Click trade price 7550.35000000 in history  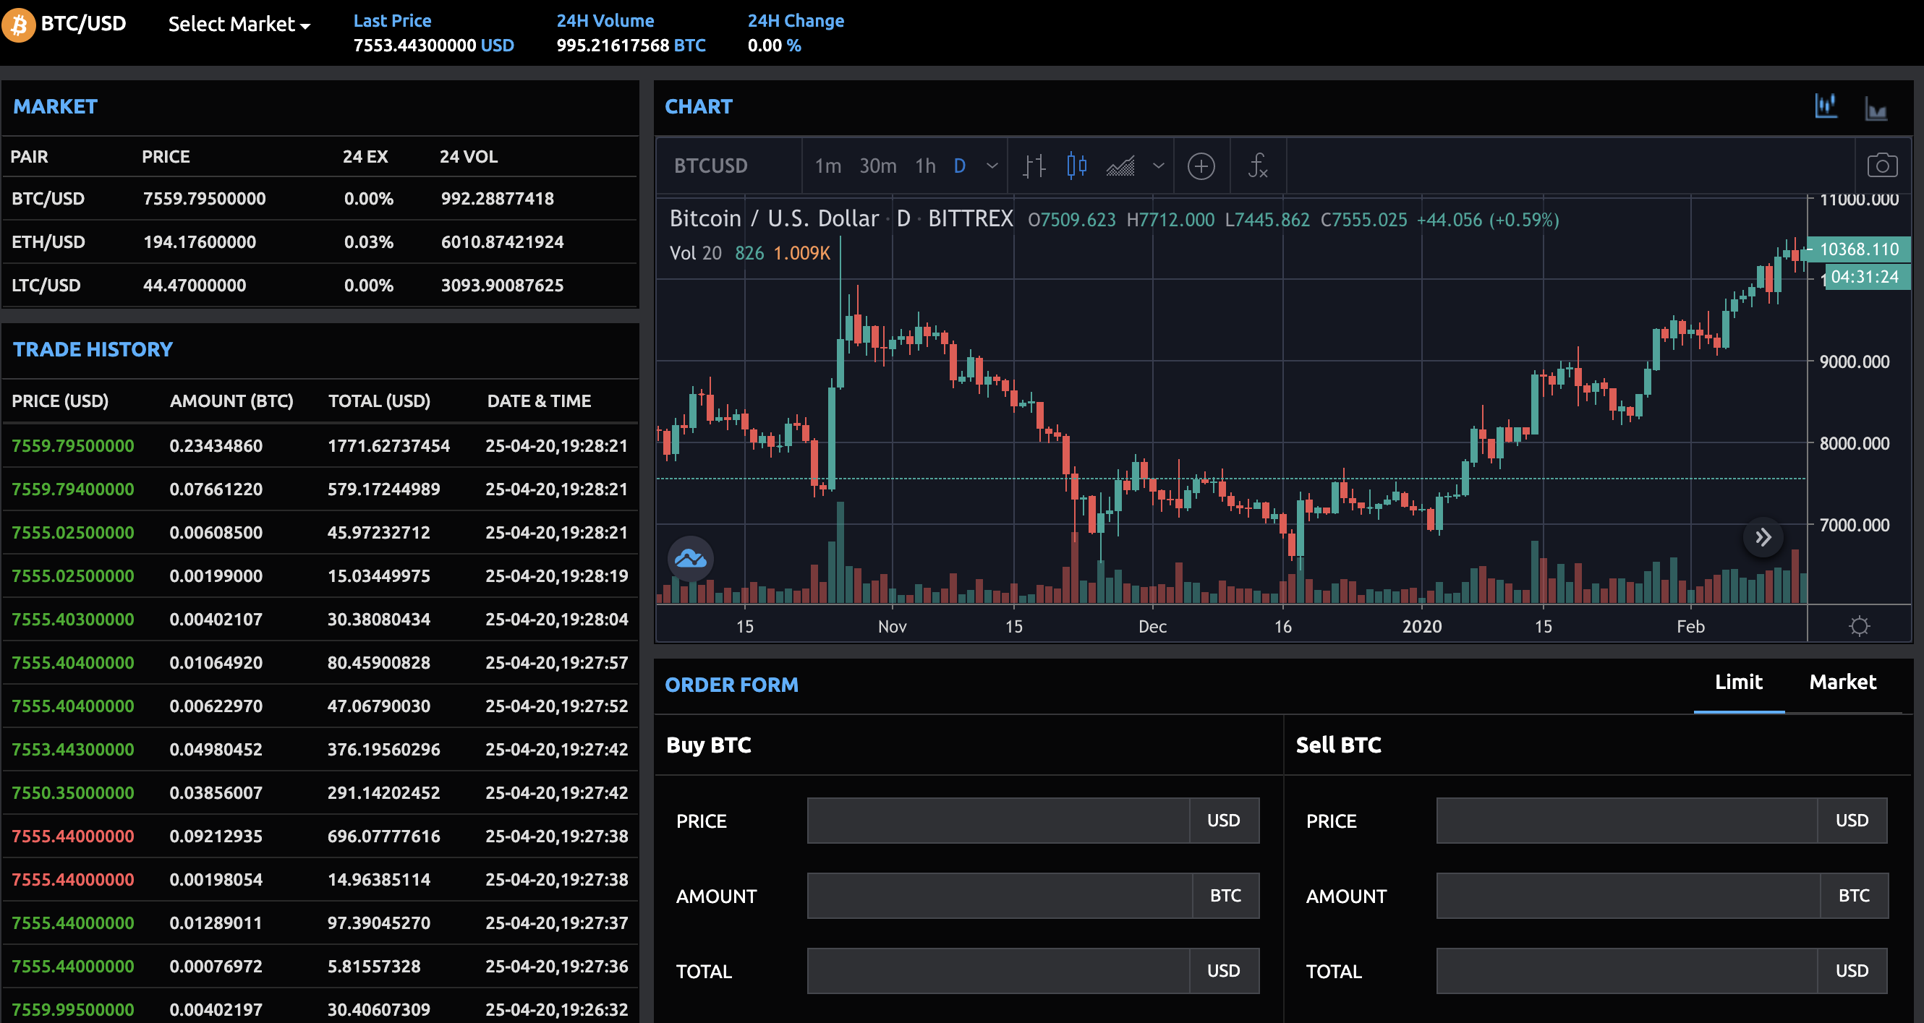[x=72, y=792]
